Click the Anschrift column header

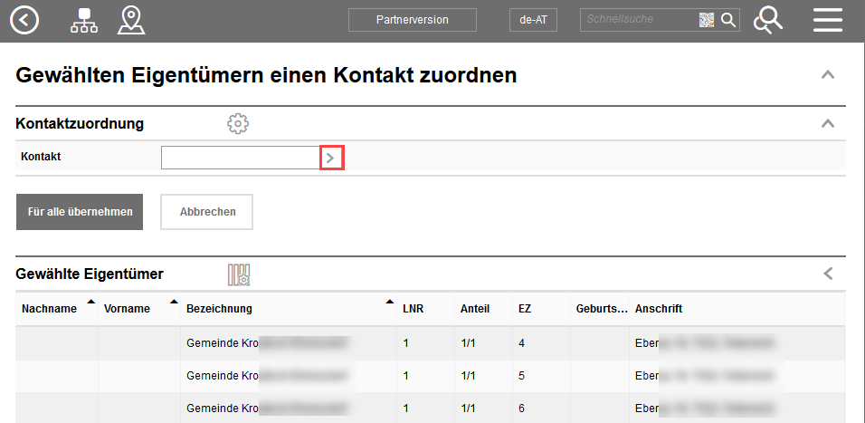[x=737, y=309]
